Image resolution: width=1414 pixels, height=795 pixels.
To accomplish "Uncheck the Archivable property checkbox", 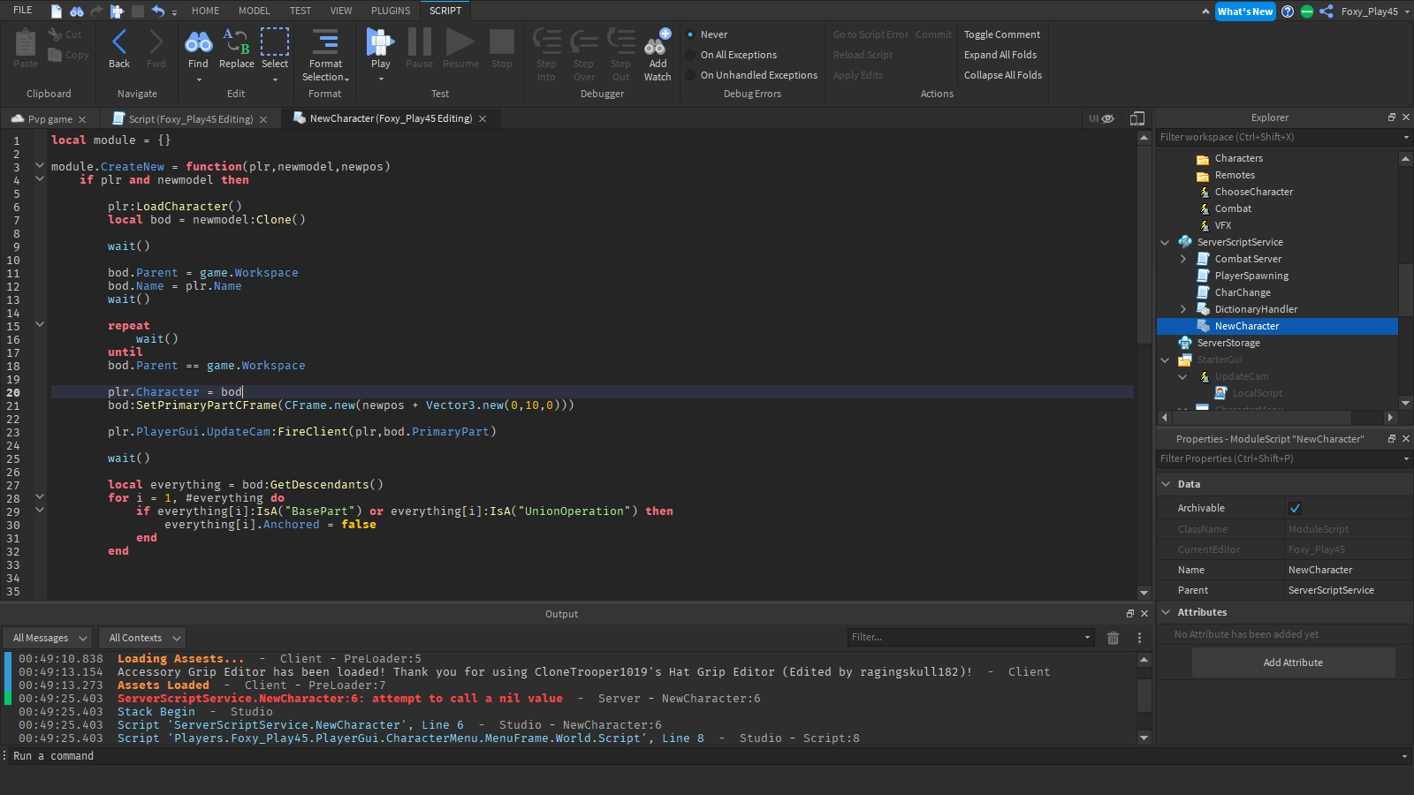I will point(1295,508).
